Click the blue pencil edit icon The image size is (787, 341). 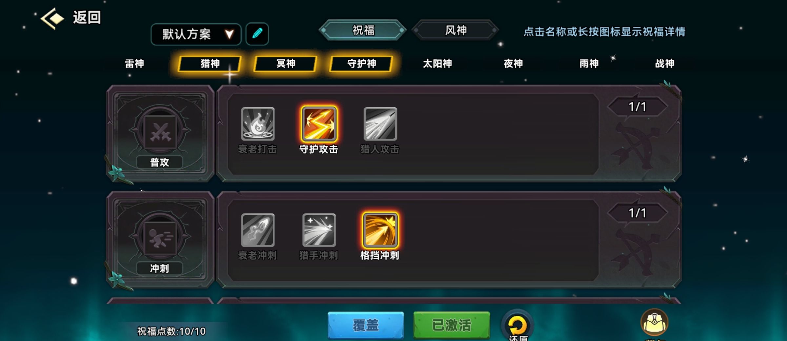pos(257,34)
